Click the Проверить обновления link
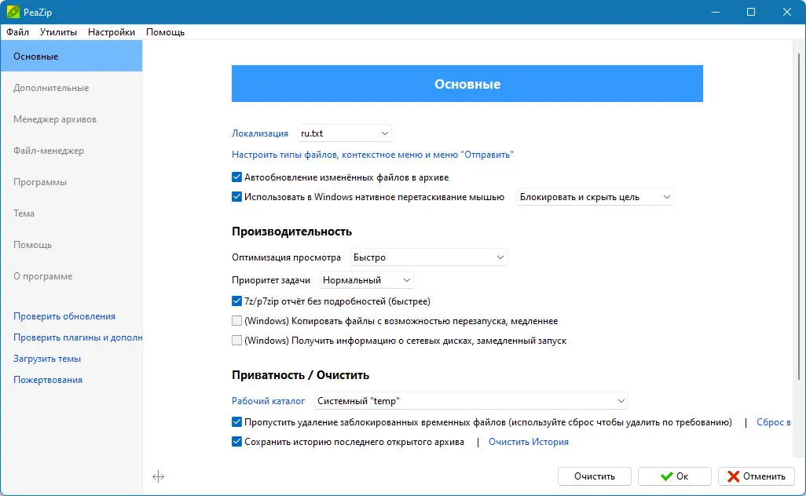The width and height of the screenshot is (806, 496). (x=64, y=316)
